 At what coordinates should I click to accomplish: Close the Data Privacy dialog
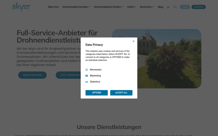pos(133,41)
